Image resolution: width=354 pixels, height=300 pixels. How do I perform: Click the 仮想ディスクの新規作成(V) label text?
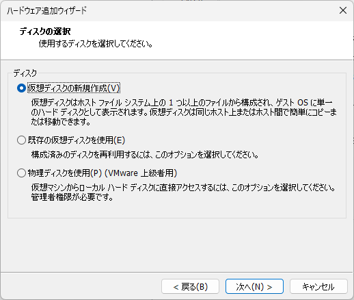click(x=74, y=88)
